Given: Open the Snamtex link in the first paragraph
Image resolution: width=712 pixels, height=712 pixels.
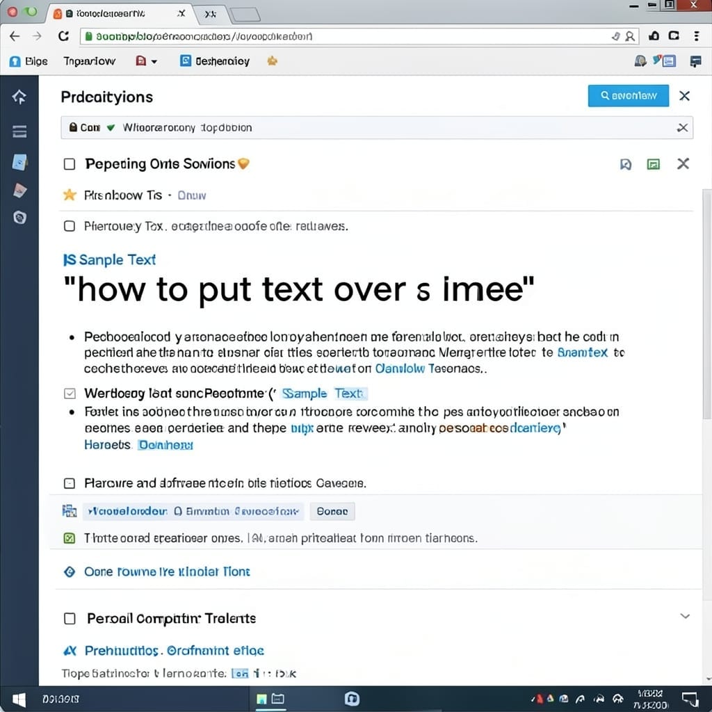Looking at the screenshot, I should [x=583, y=353].
